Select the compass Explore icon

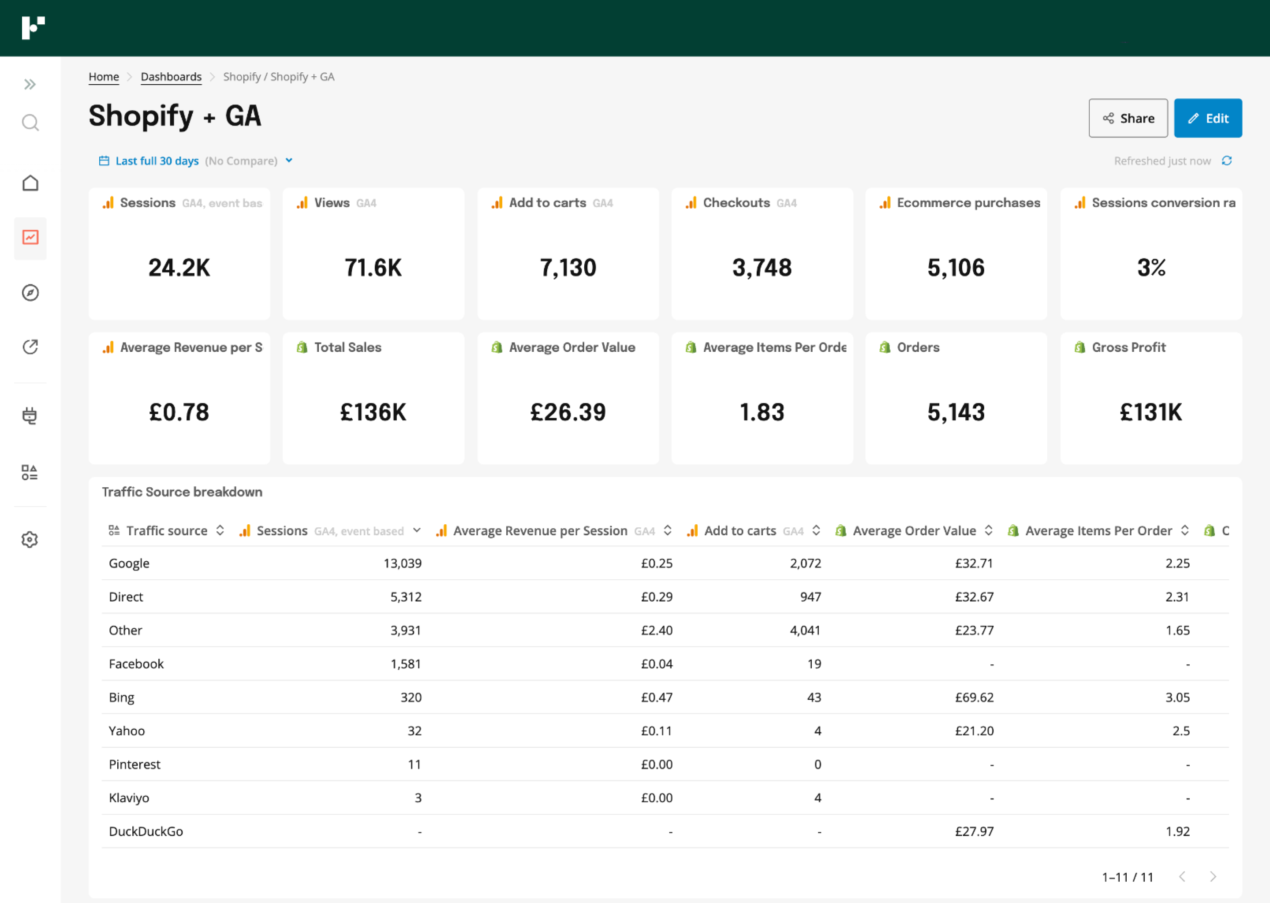coord(30,293)
